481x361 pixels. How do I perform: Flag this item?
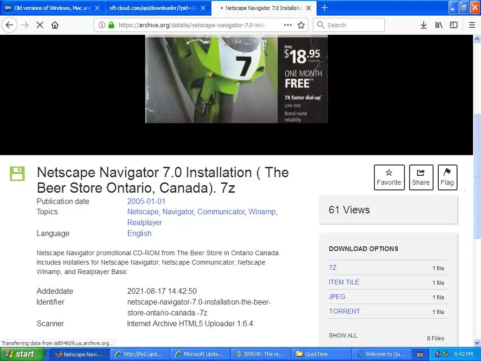tap(447, 177)
